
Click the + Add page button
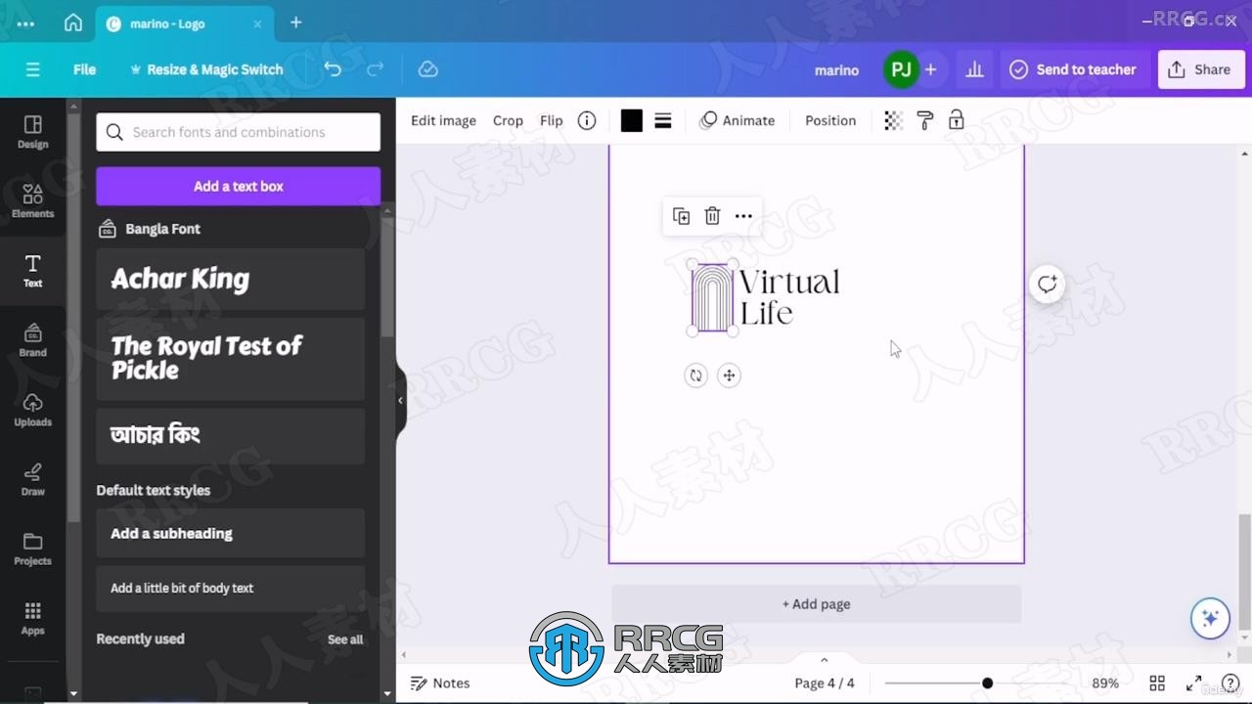click(817, 604)
